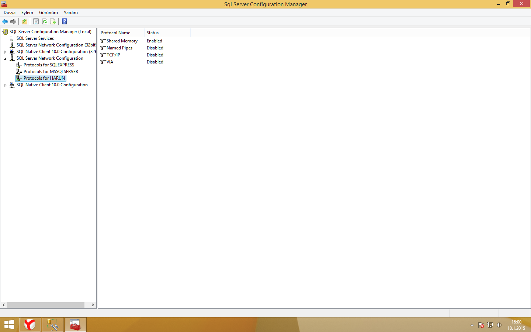
Task: Click the SQL Server Services server icon
Action: [x=12, y=38]
